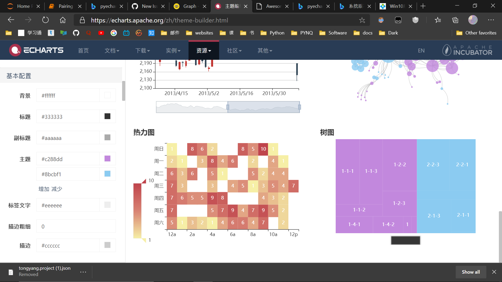Click the Apache Incubator logo
Image resolution: width=502 pixels, height=282 pixels.
coord(467,50)
